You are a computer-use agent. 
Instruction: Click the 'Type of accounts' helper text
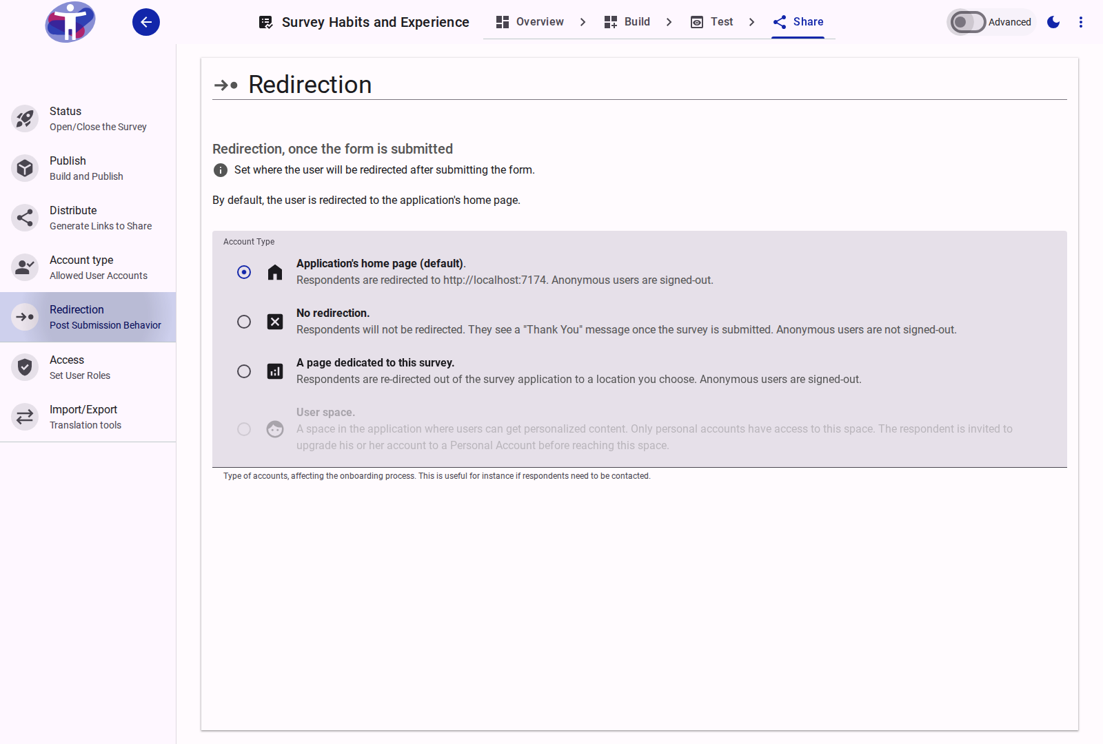(437, 476)
